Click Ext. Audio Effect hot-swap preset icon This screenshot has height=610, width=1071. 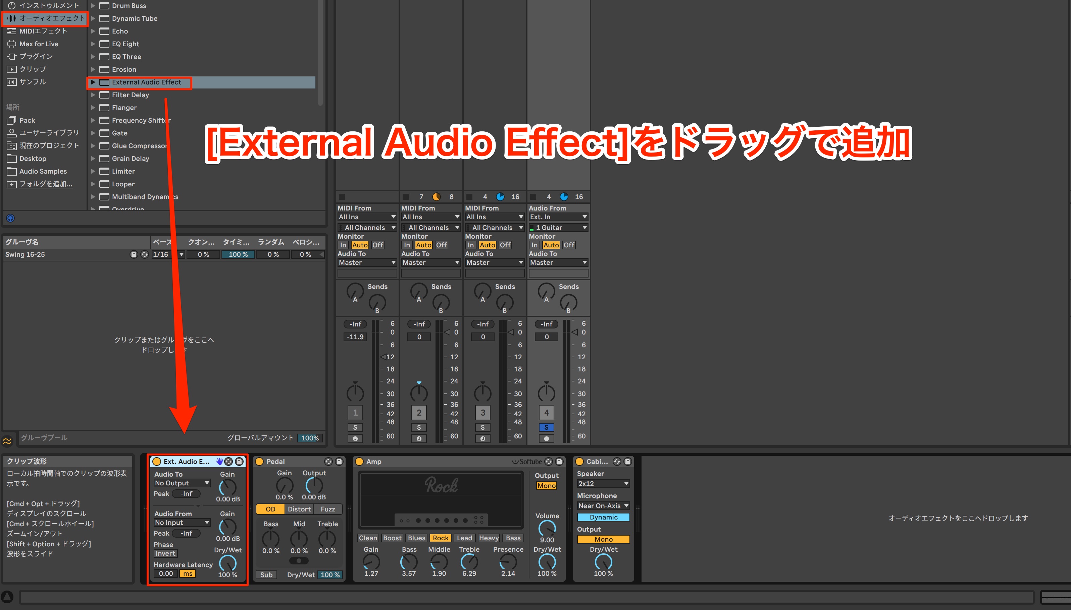[x=228, y=461]
